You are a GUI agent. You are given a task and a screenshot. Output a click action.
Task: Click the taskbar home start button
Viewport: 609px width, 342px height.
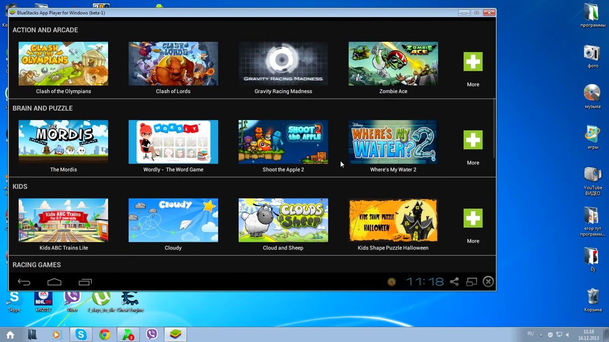coord(10,335)
